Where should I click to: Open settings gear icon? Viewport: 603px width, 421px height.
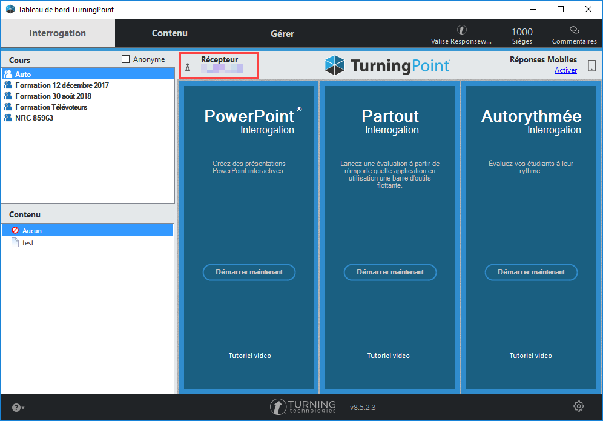pos(579,406)
